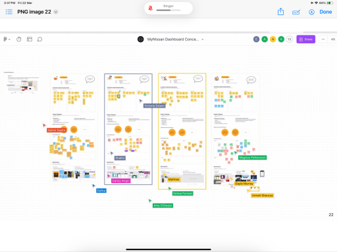Select the yellow-outlined third board frame

(x=182, y=131)
